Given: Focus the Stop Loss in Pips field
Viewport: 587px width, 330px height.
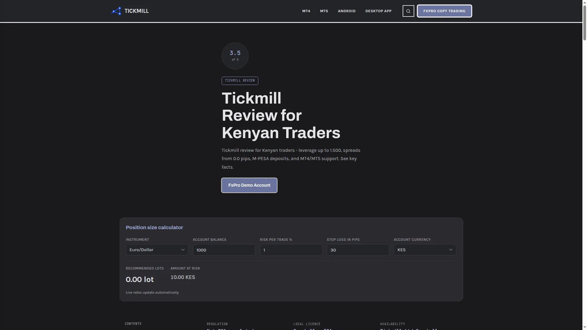Looking at the screenshot, I should (358, 250).
